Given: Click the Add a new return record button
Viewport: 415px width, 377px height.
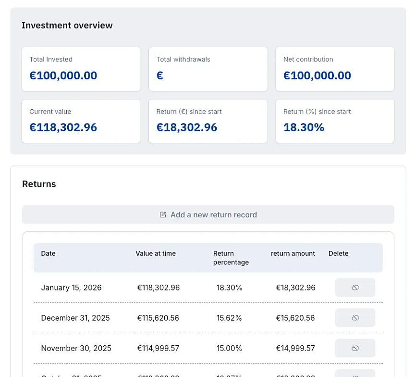Looking at the screenshot, I should (208, 214).
